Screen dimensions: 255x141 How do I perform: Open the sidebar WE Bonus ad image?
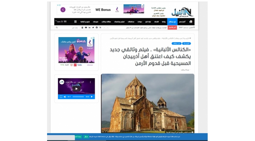pos(76,51)
